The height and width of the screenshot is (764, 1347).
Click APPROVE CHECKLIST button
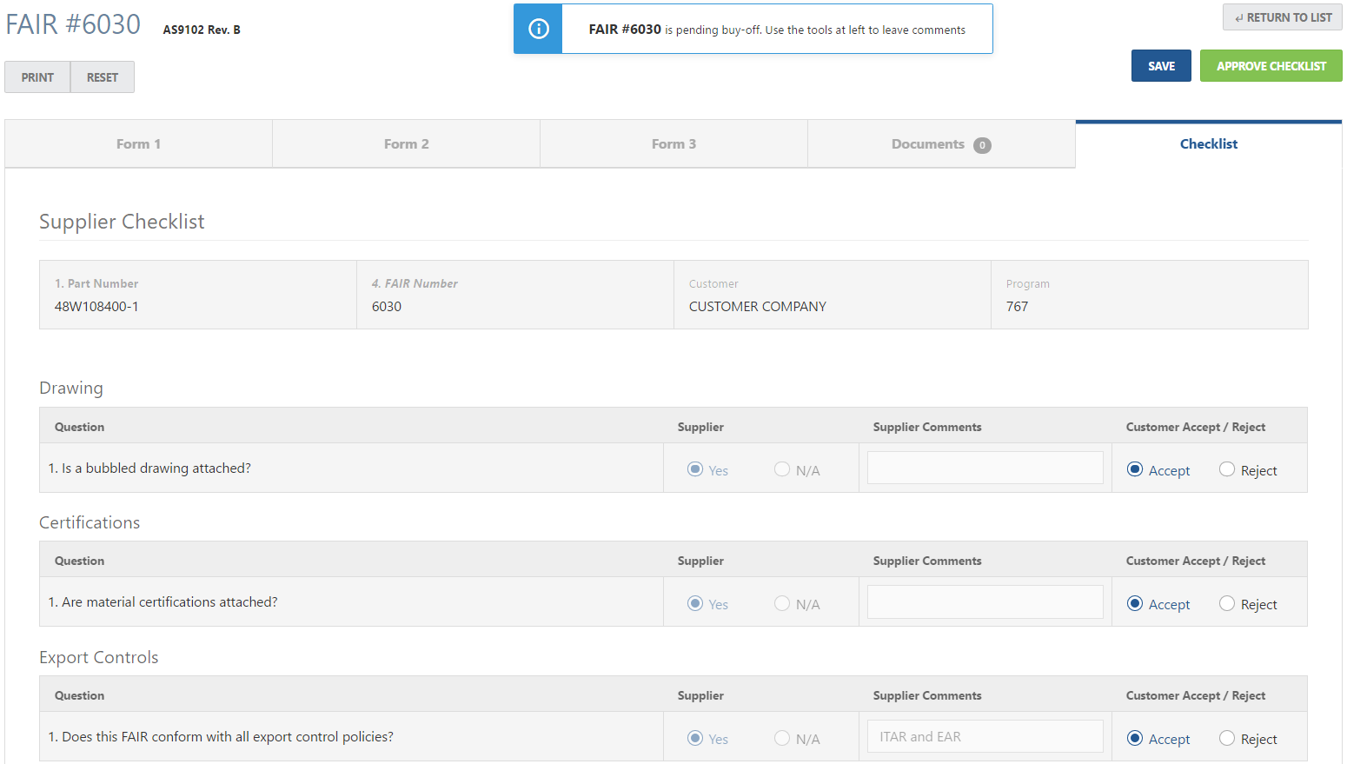tap(1271, 66)
